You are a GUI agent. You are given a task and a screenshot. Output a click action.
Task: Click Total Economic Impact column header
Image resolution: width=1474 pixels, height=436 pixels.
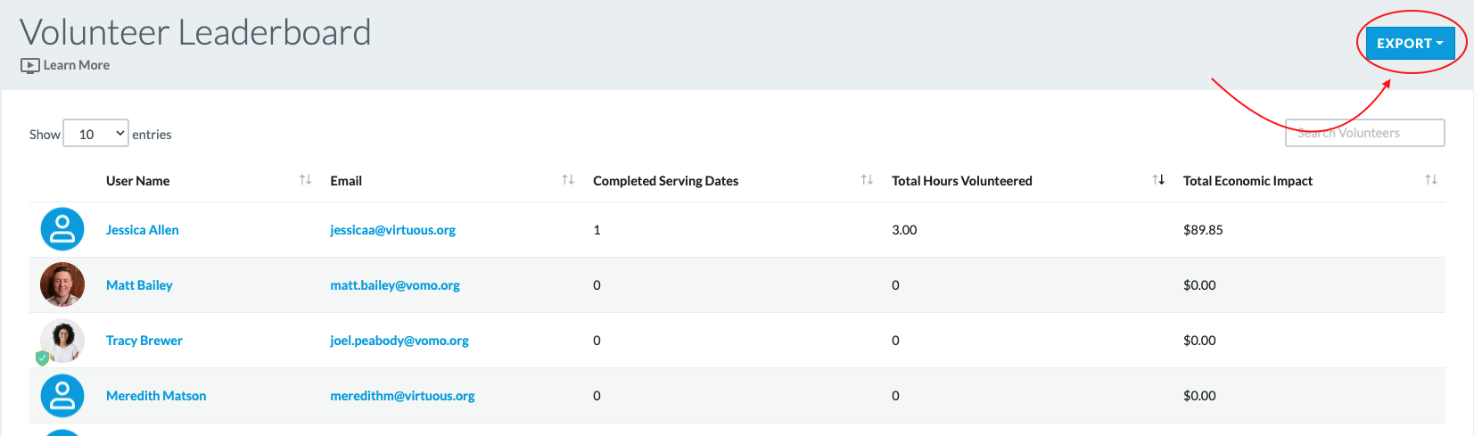(1248, 181)
